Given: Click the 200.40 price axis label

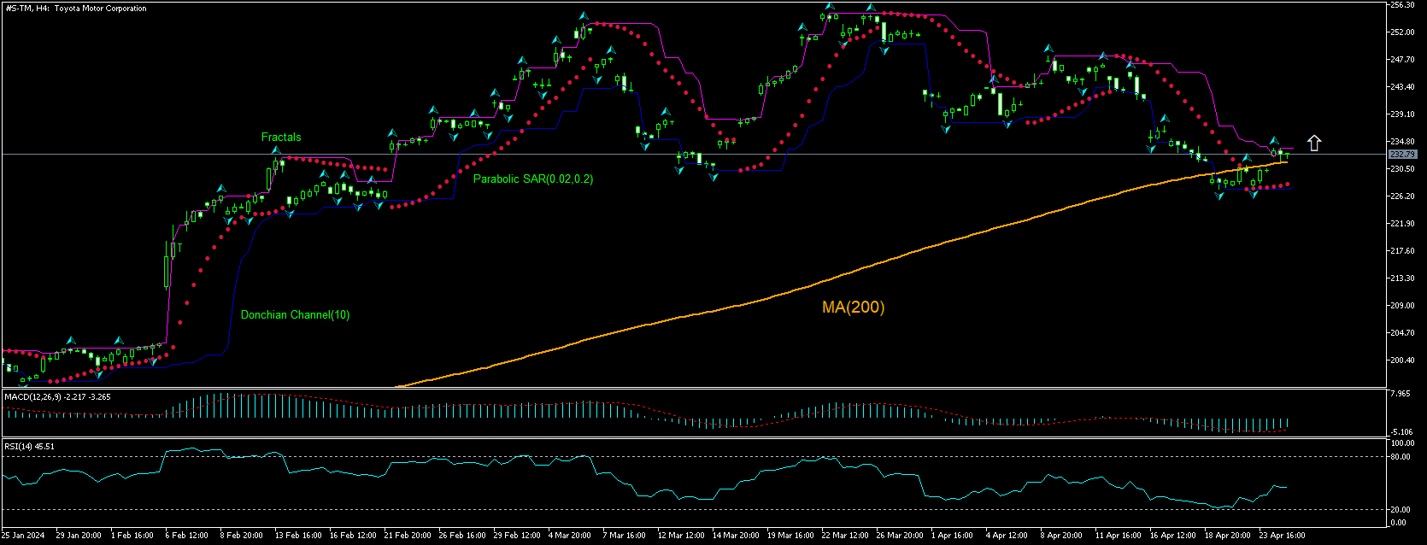Looking at the screenshot, I should [1402, 360].
